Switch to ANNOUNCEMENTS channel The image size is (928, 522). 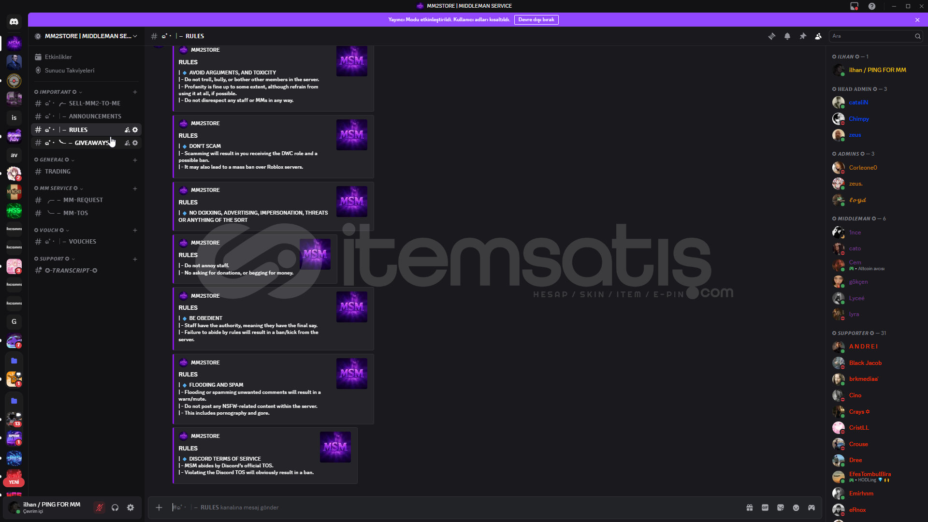[86, 116]
